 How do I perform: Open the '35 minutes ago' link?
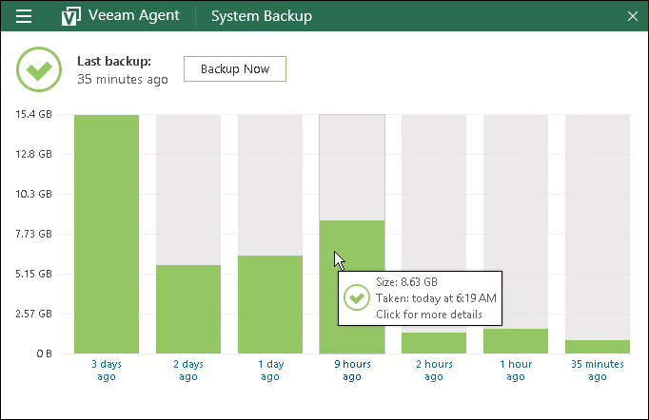[598, 370]
